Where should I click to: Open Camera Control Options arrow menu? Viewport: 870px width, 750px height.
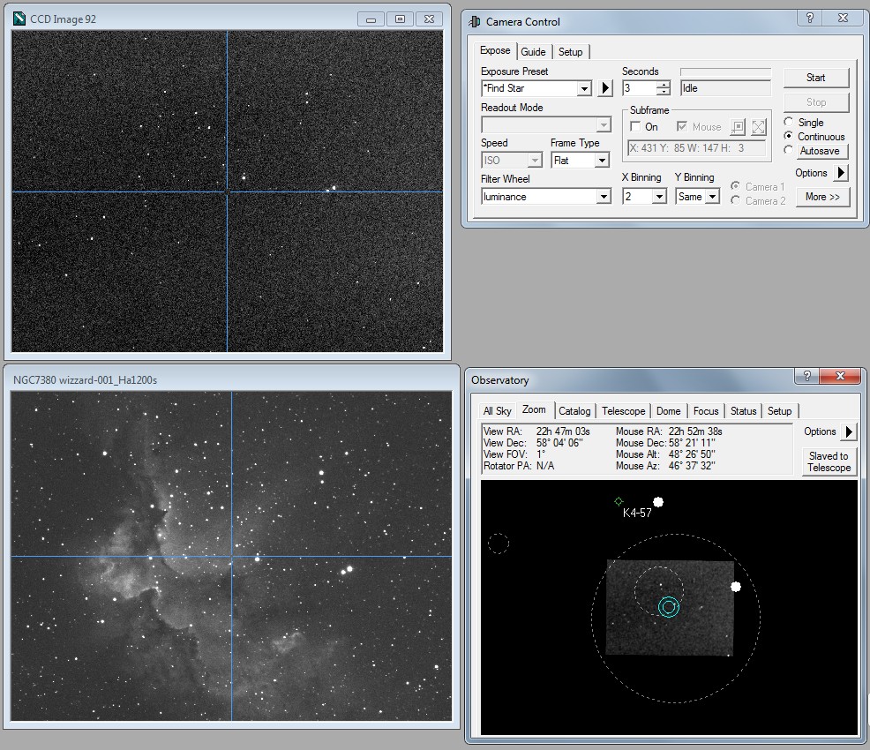point(841,173)
